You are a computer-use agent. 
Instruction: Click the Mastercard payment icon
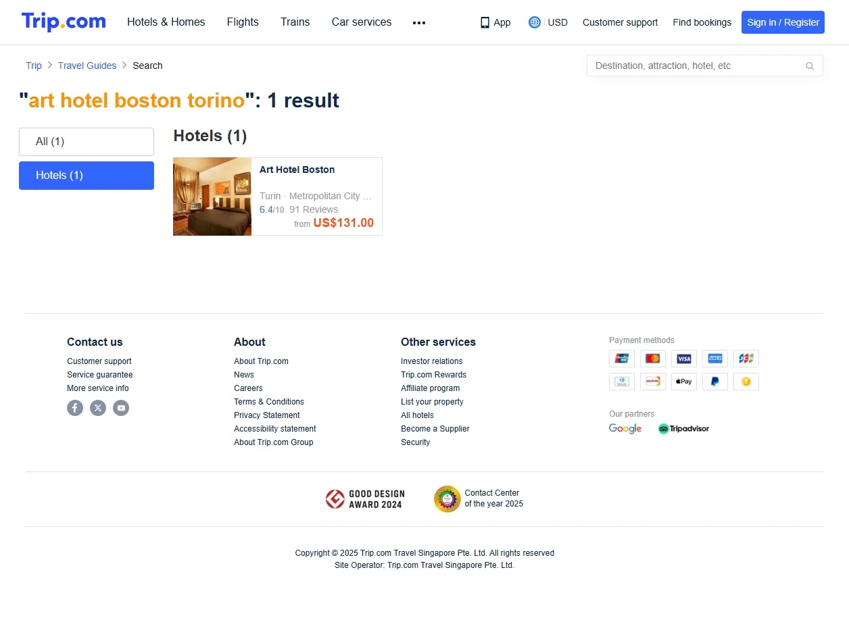point(653,359)
